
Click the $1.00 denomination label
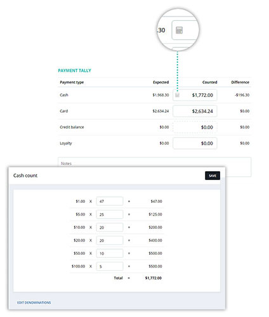81,202
